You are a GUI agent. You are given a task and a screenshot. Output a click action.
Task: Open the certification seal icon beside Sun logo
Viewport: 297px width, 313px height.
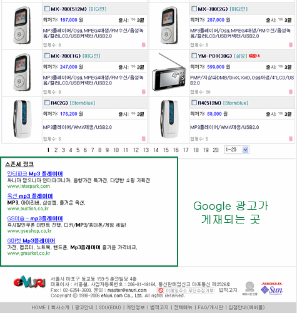249,289
